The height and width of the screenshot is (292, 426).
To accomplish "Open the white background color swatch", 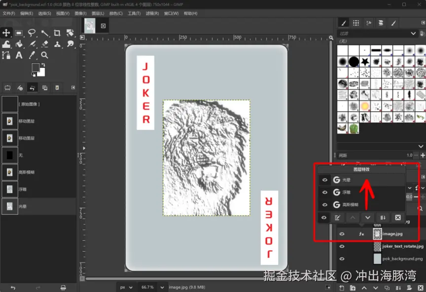I will [42, 73].
